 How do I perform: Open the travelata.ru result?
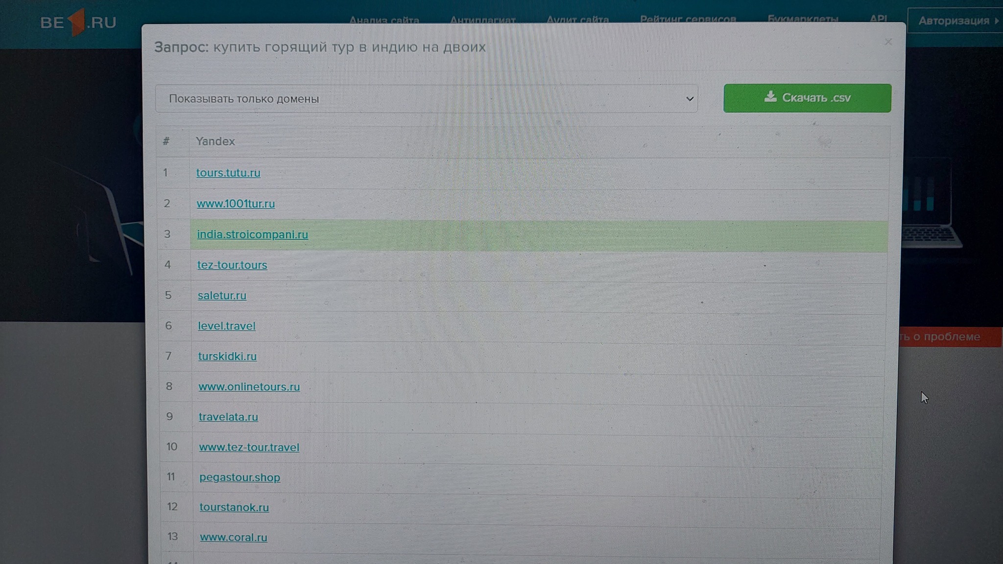click(x=228, y=417)
